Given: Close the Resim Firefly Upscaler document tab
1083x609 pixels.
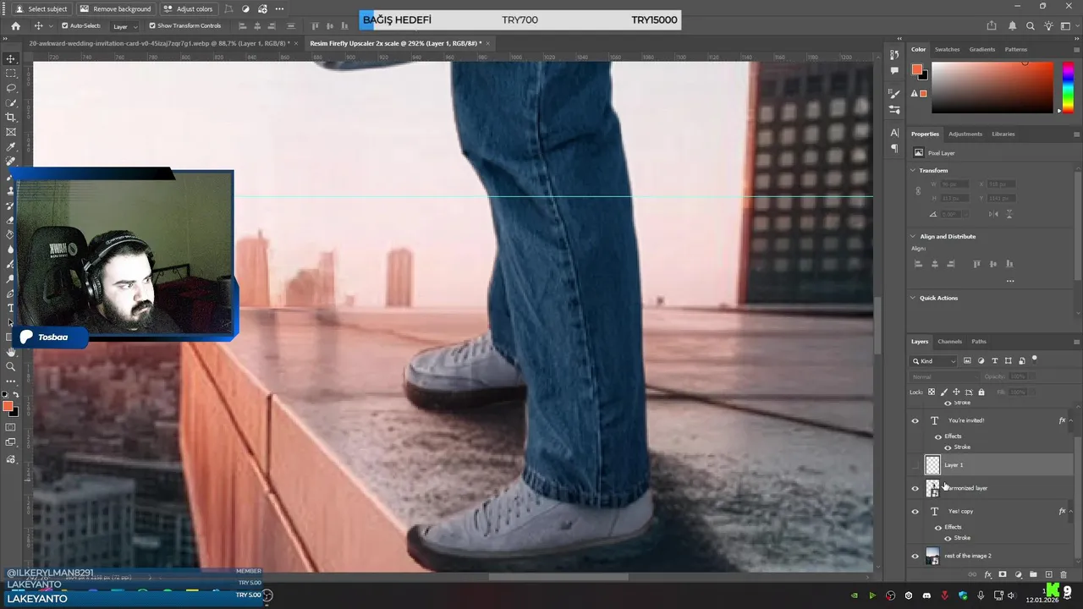Looking at the screenshot, I should (x=488, y=43).
